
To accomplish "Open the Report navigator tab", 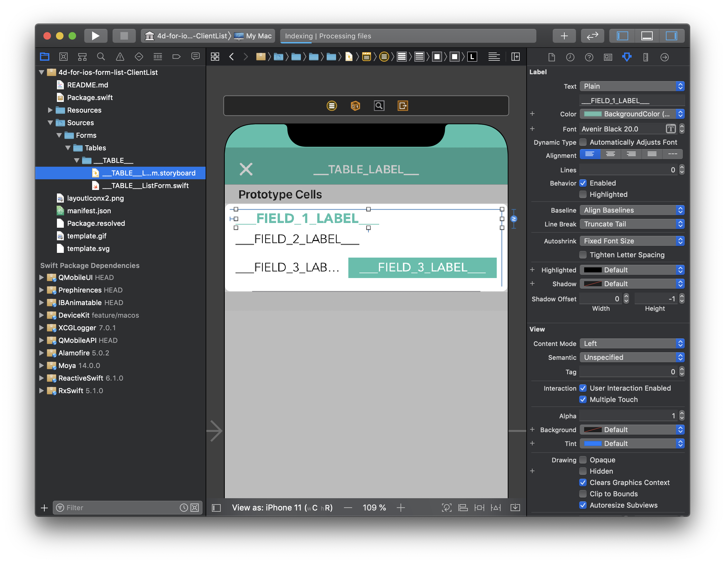I will coord(196,57).
